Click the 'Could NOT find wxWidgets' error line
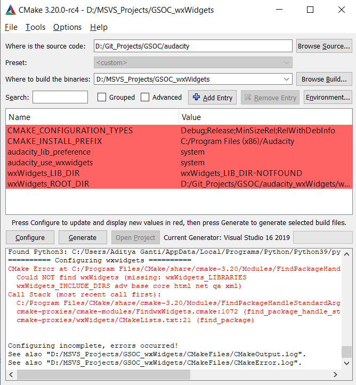 [x=131, y=277]
